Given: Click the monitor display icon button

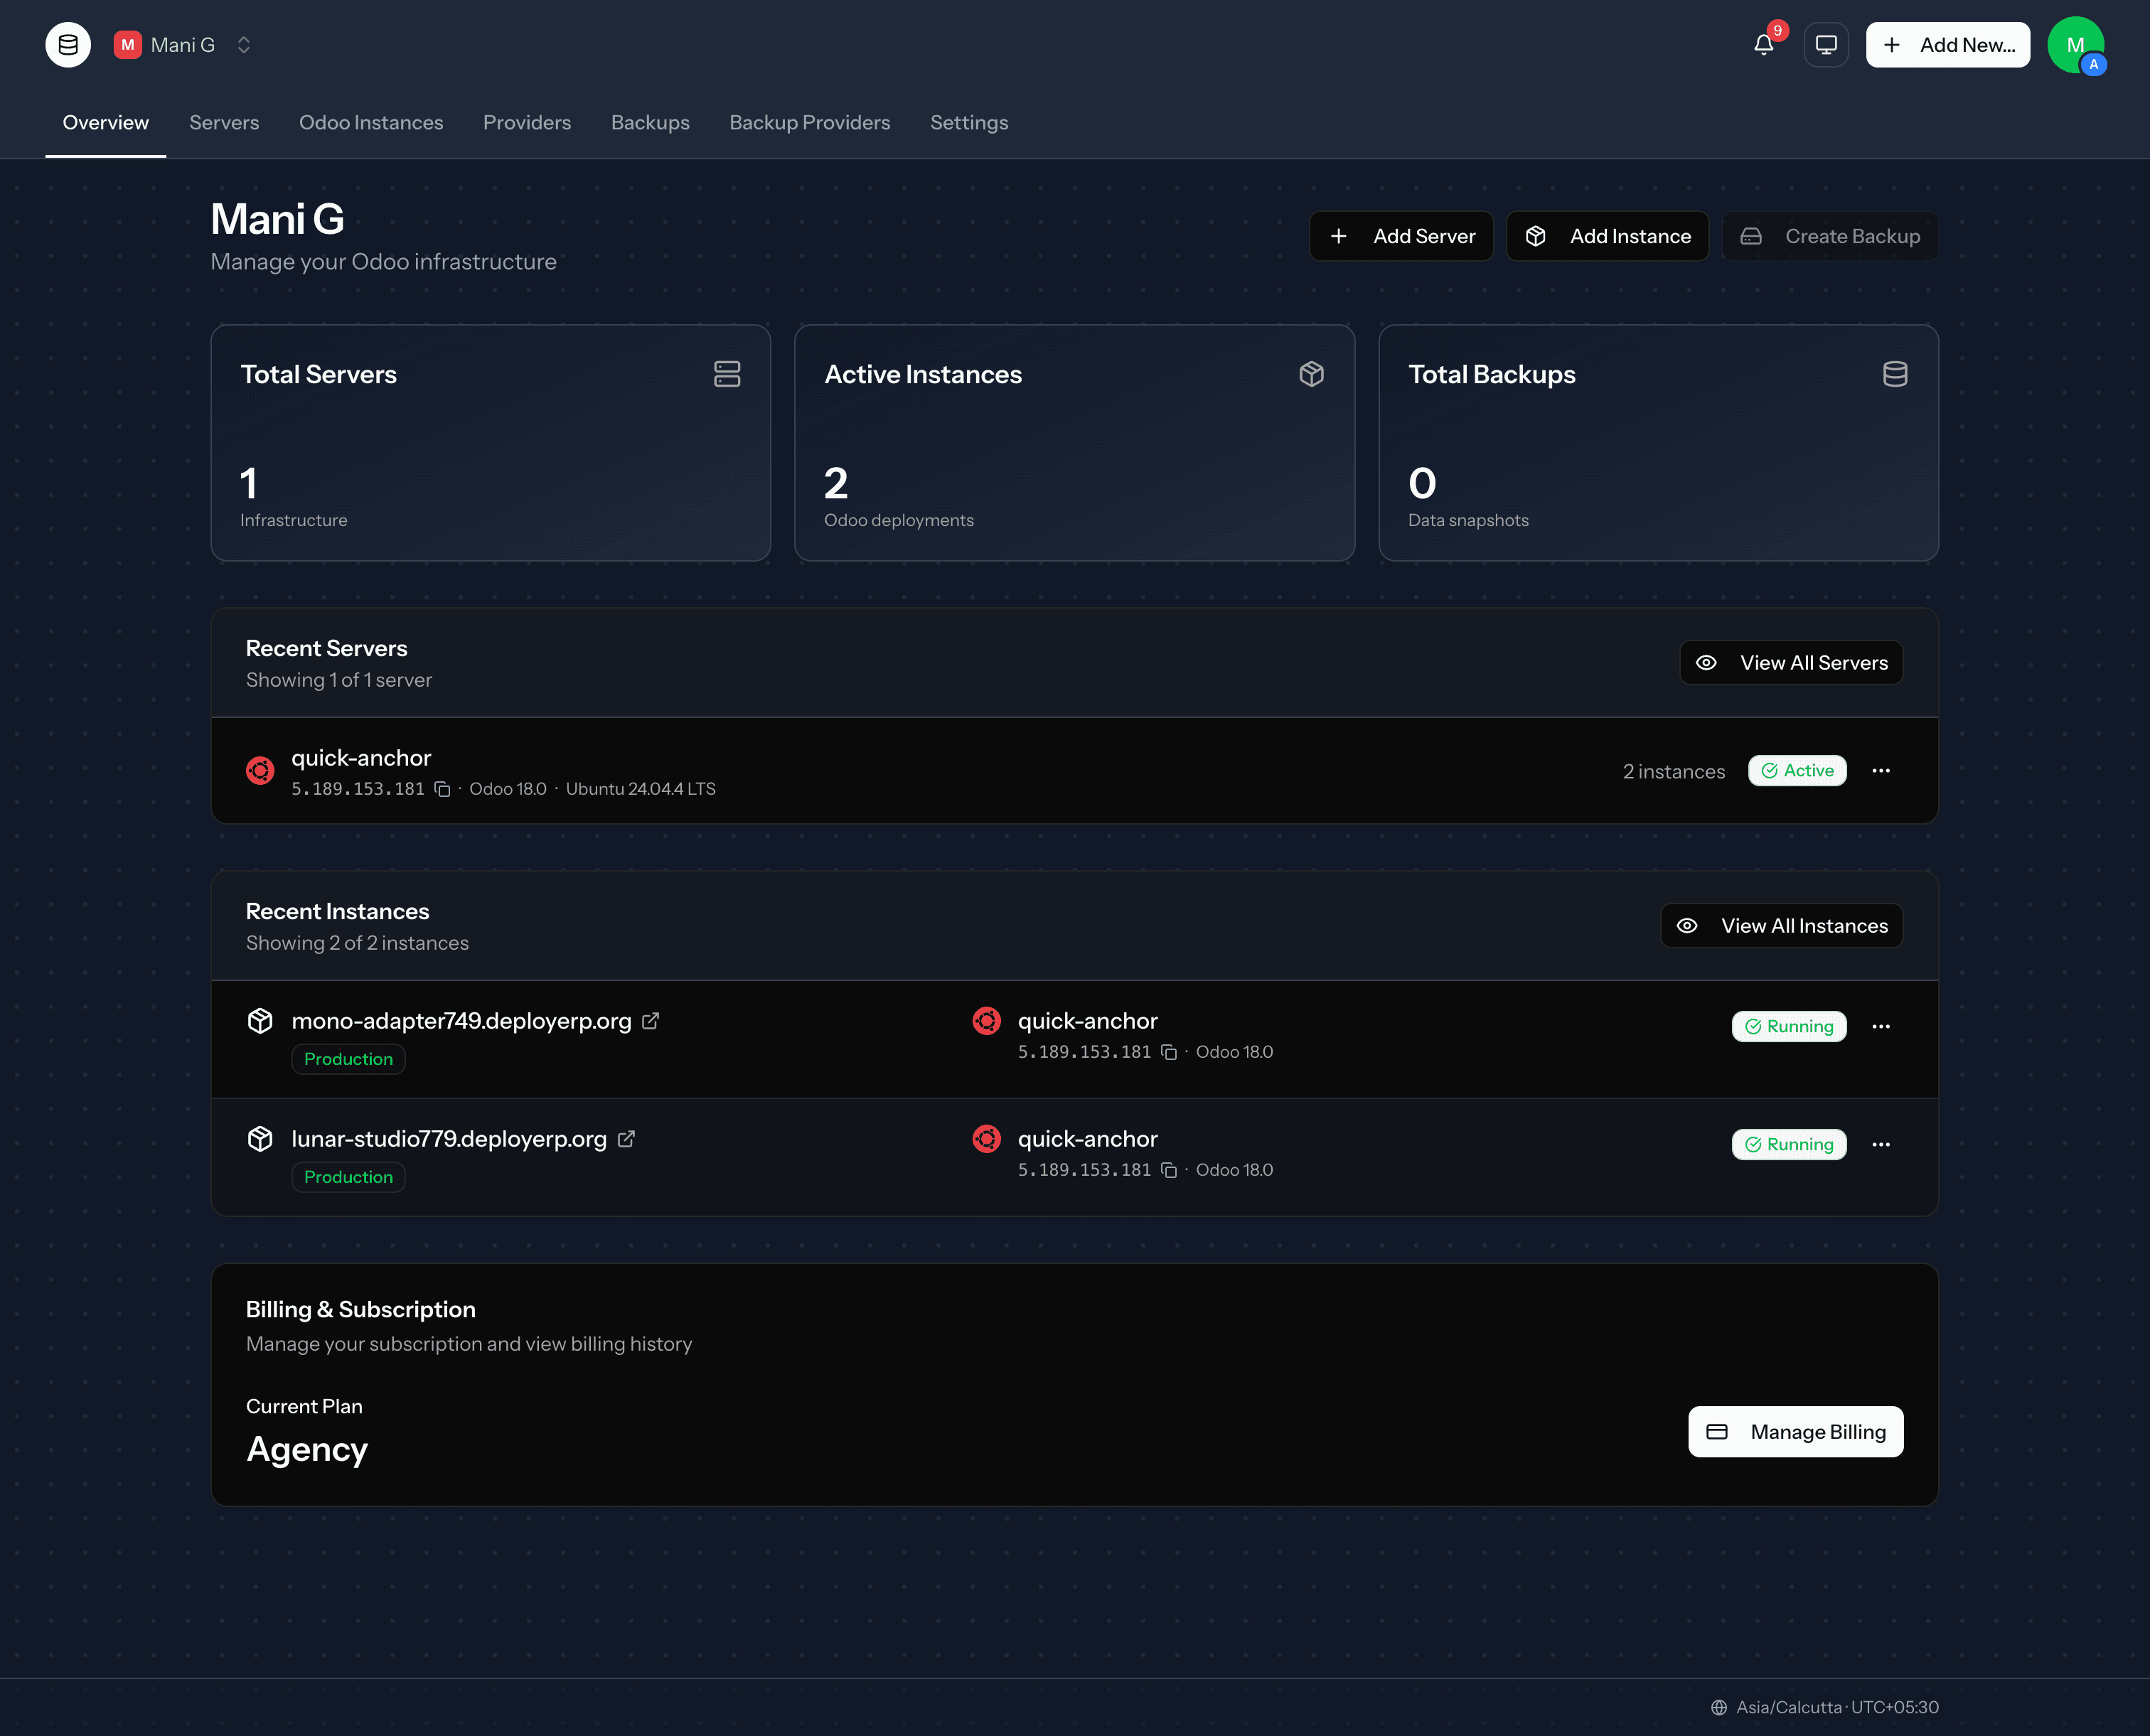Looking at the screenshot, I should [1826, 45].
